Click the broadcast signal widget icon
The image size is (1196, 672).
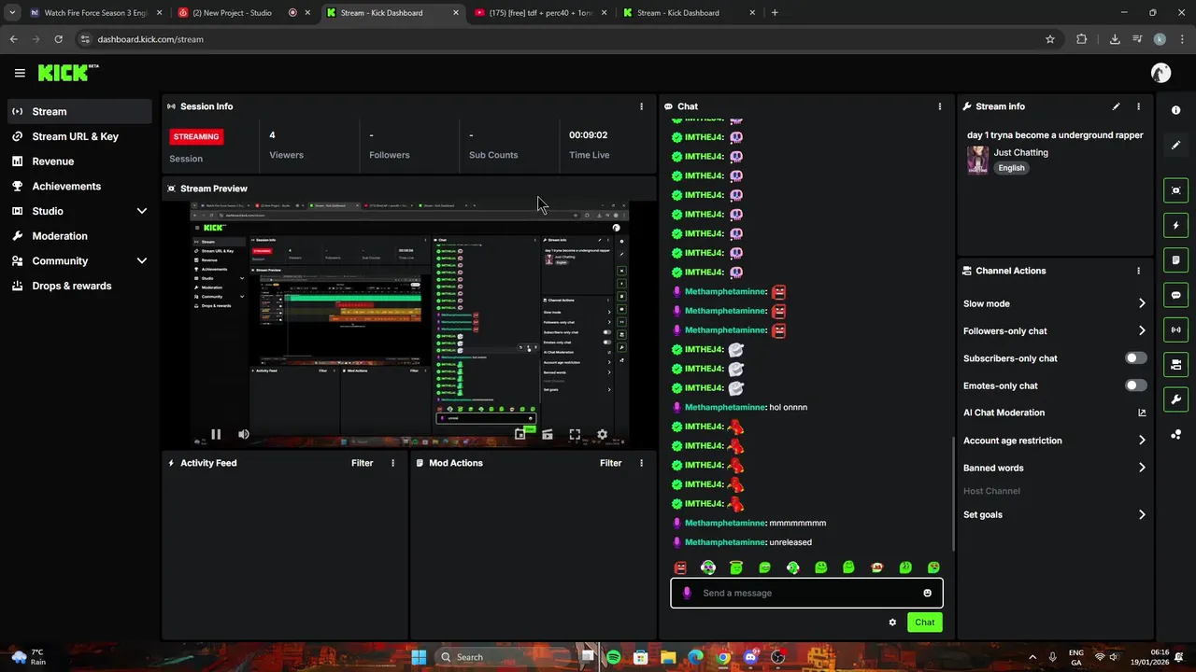[x=1175, y=329]
